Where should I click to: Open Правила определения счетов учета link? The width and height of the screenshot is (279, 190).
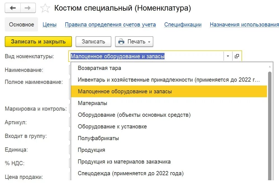110,25
